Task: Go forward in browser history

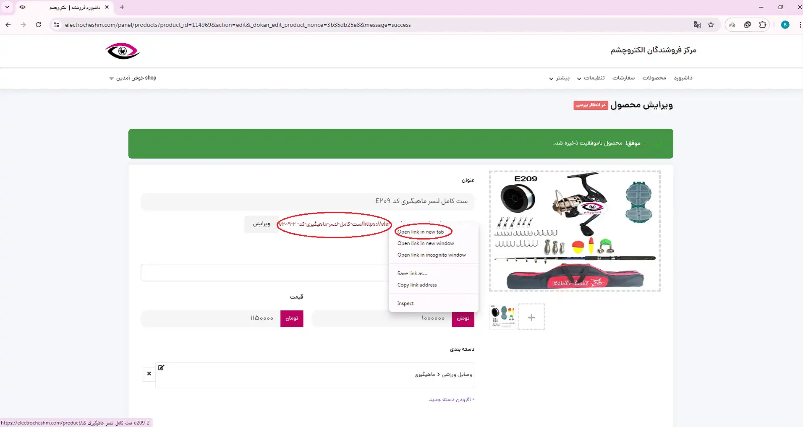Action: point(23,25)
